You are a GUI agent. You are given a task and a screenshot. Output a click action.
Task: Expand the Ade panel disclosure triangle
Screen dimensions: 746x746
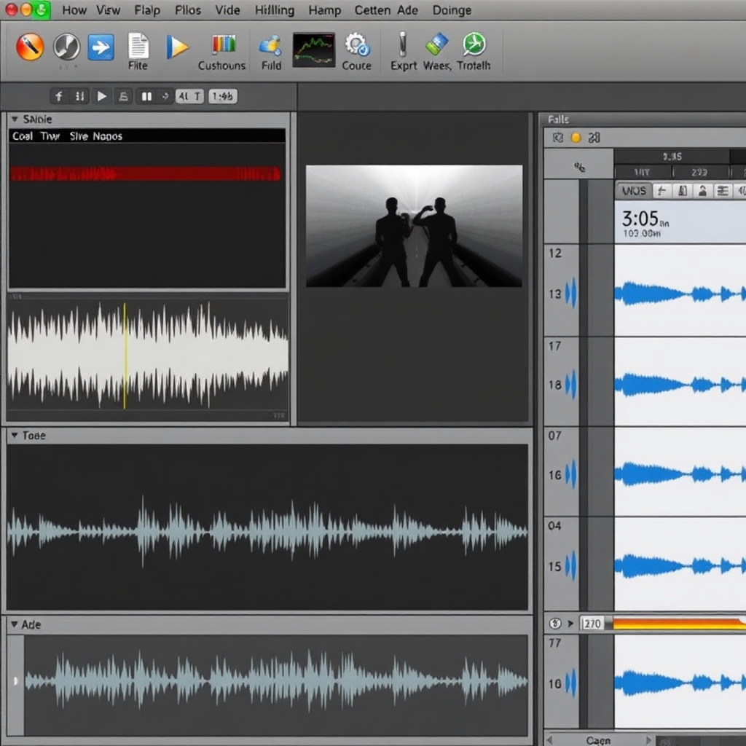tap(13, 624)
